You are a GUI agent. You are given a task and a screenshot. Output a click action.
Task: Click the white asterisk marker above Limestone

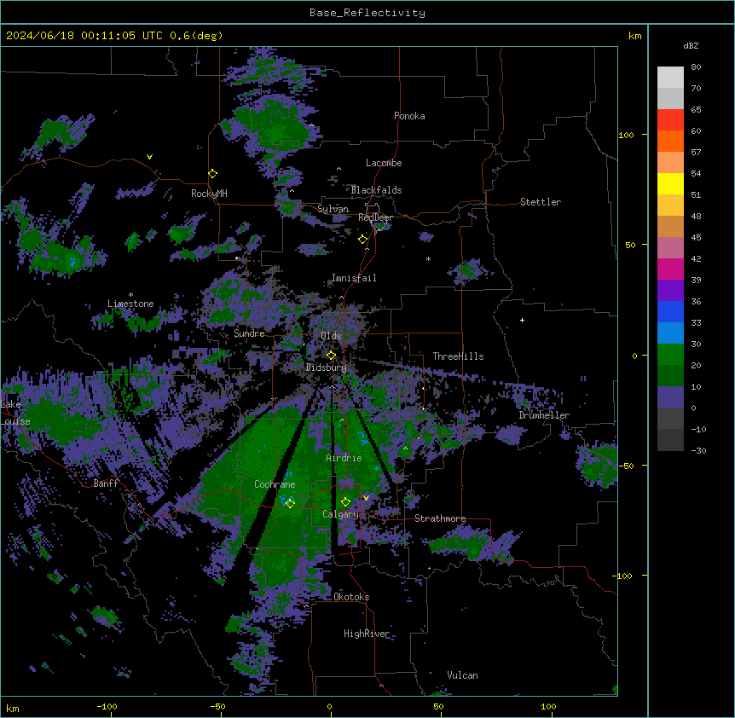point(130,295)
